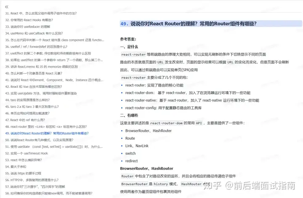Open question 48 Link tag vs a tag
Image resolution: width=303 pixels, height=198 pixels.
[x=45, y=126]
